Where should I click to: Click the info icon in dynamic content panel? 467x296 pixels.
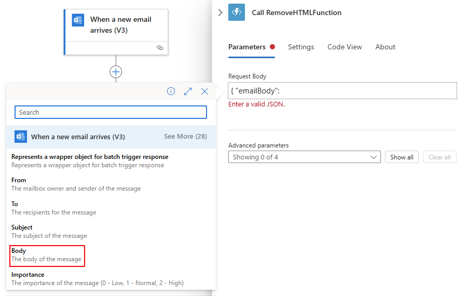coord(171,91)
